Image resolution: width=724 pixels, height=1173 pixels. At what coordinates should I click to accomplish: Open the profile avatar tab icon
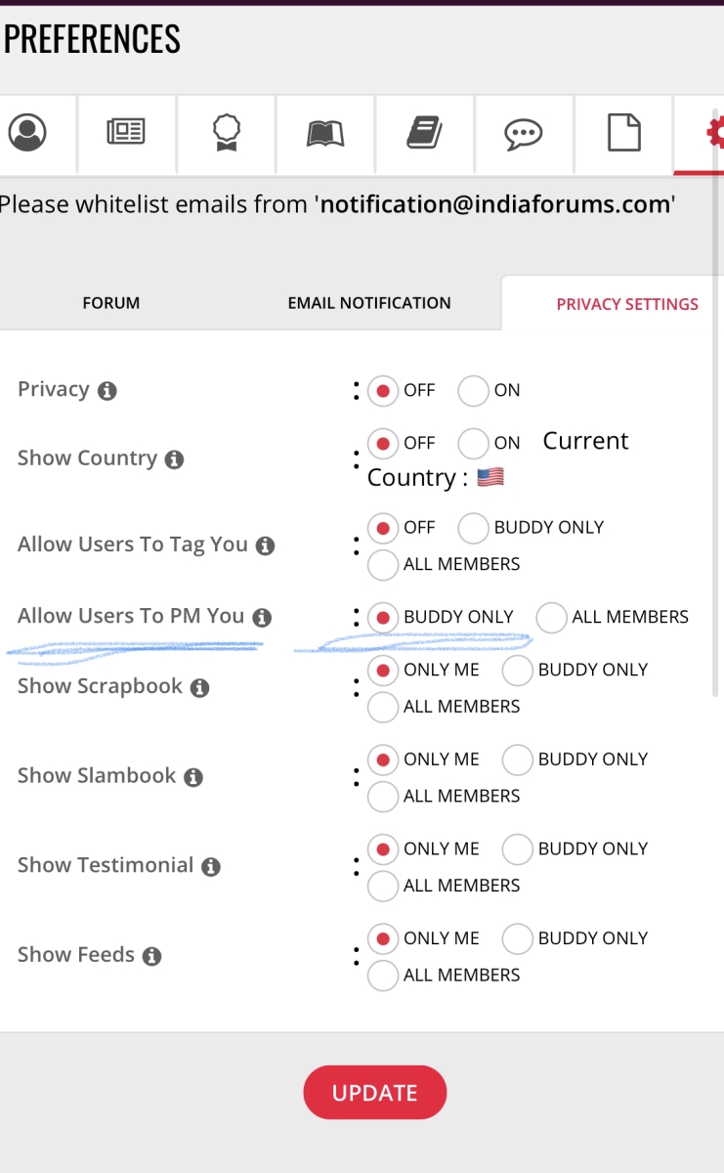pyautogui.click(x=28, y=132)
